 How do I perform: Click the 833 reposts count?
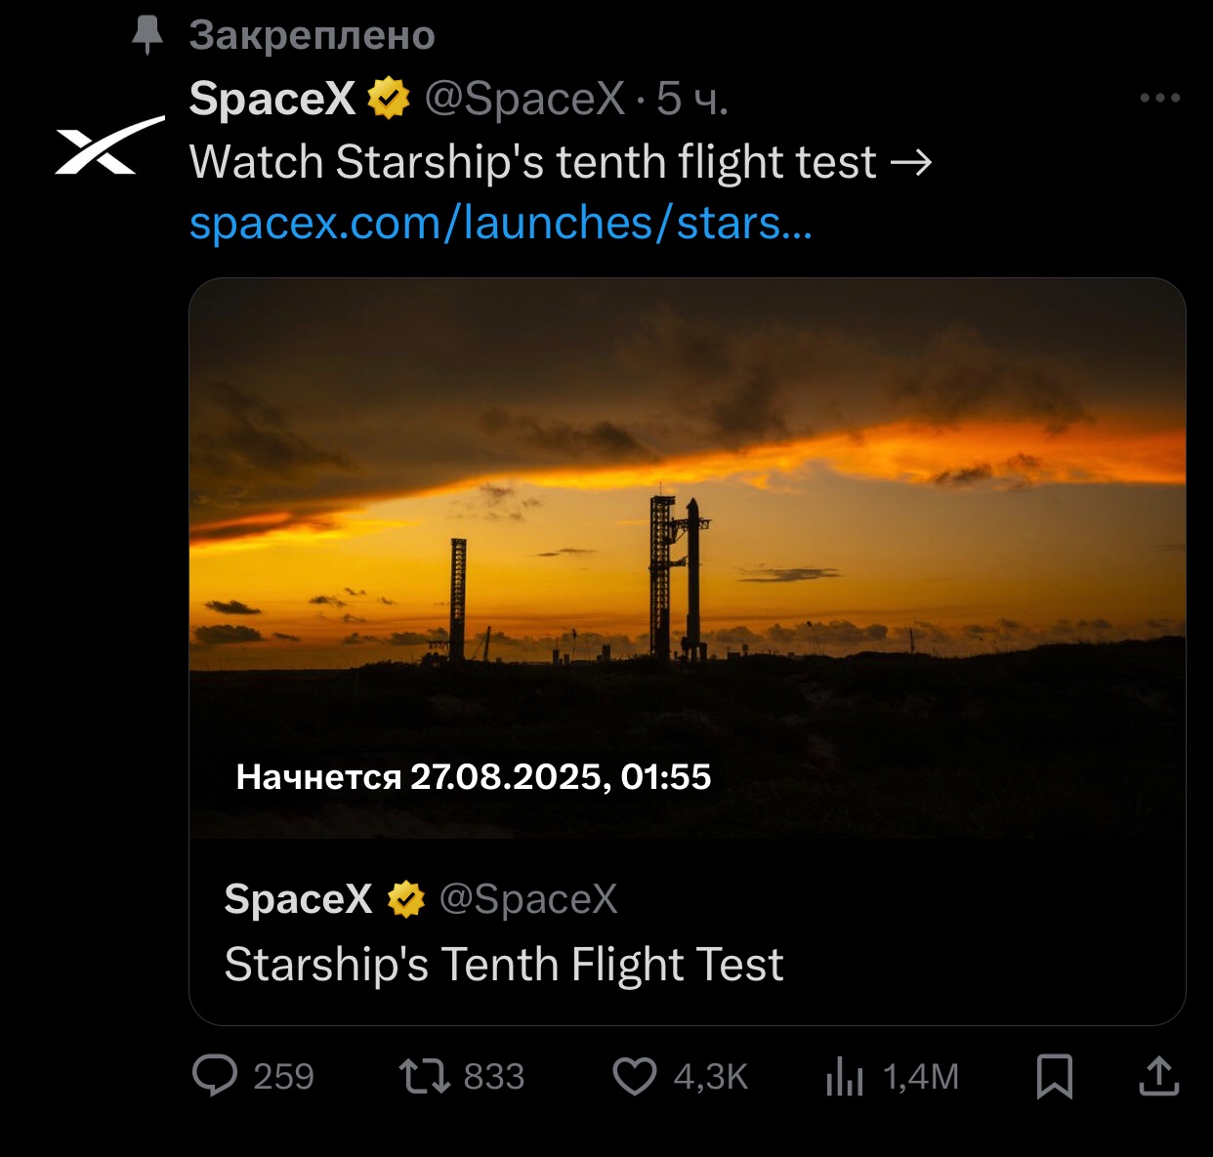(493, 1077)
